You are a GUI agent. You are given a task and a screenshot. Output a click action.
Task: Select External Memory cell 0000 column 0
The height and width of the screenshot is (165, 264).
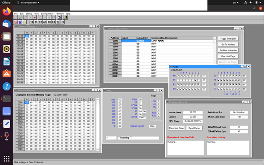(27, 103)
